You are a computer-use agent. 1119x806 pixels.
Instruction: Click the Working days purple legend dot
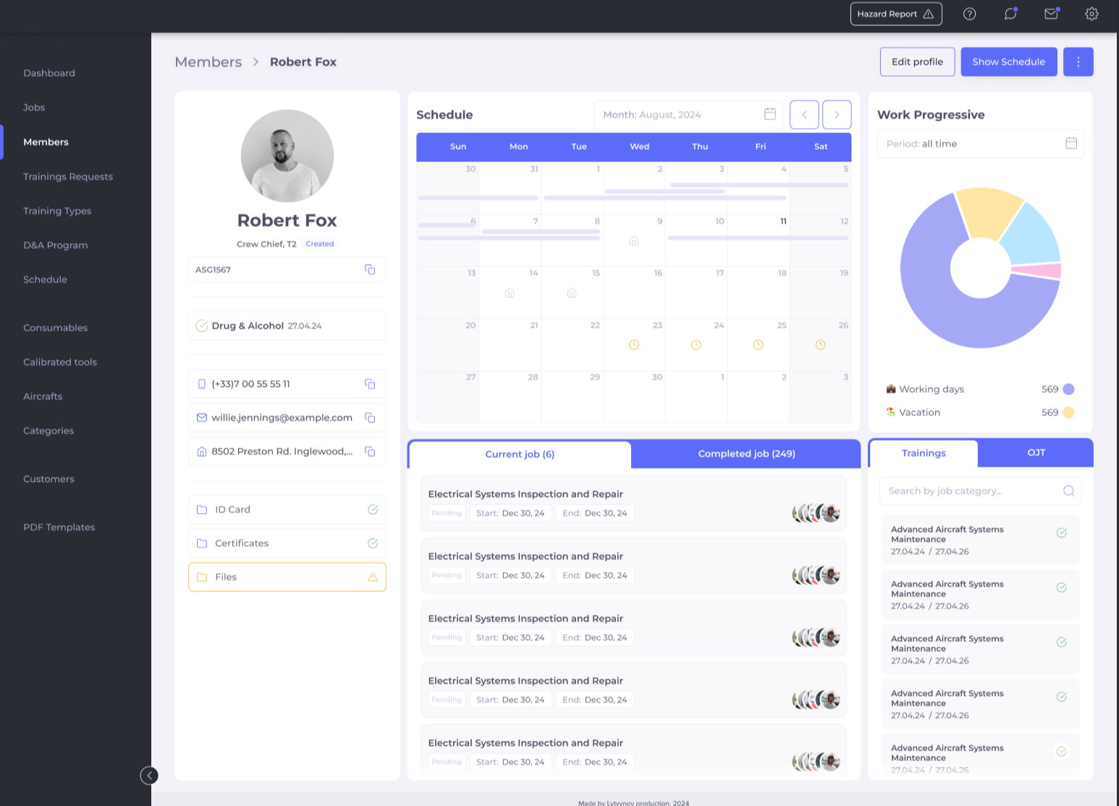[1068, 389]
